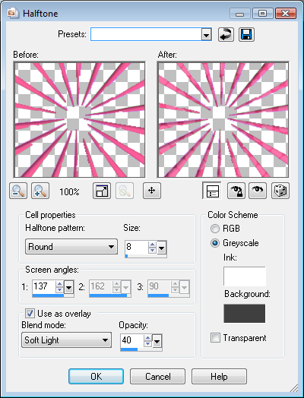Click the navigate pan crosshair icon
This screenshot has height=398, width=304.
pyautogui.click(x=151, y=191)
